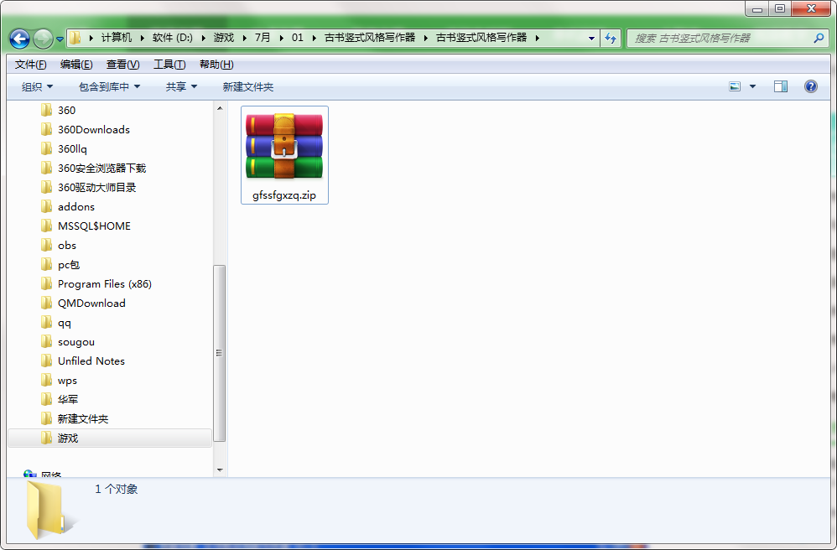Open the 共享 dropdown

(181, 86)
